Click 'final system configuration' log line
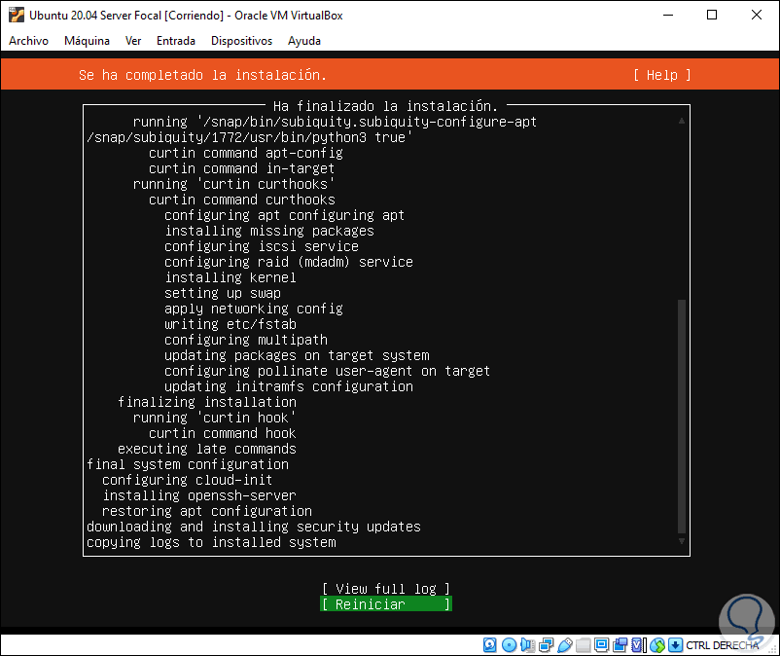This screenshot has height=656, width=780. click(188, 464)
